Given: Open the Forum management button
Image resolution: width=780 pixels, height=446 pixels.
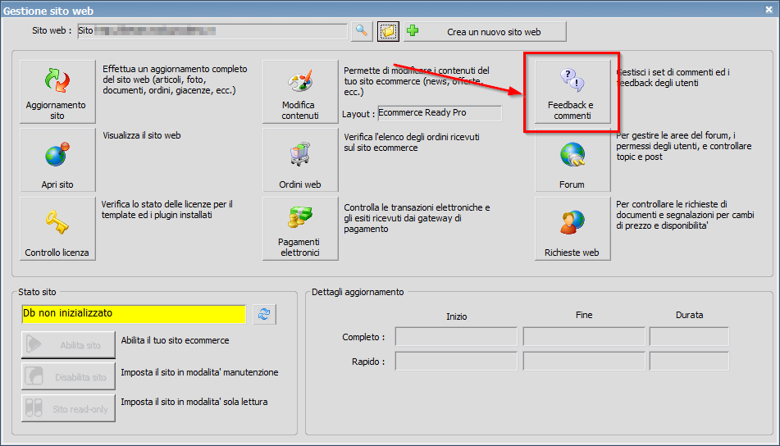Looking at the screenshot, I should pos(572,160).
